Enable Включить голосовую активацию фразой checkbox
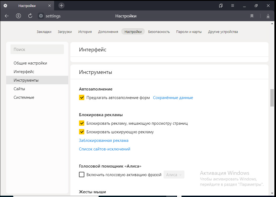 (x=82, y=175)
